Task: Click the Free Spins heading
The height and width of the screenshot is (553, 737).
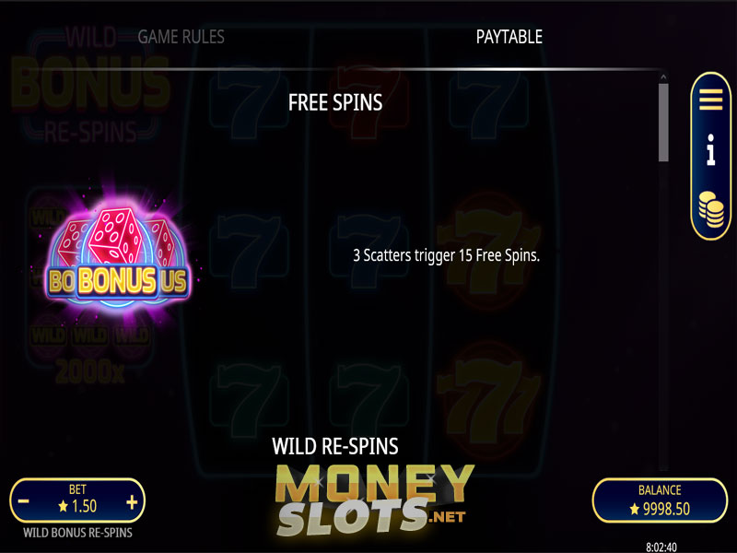Action: [x=335, y=102]
